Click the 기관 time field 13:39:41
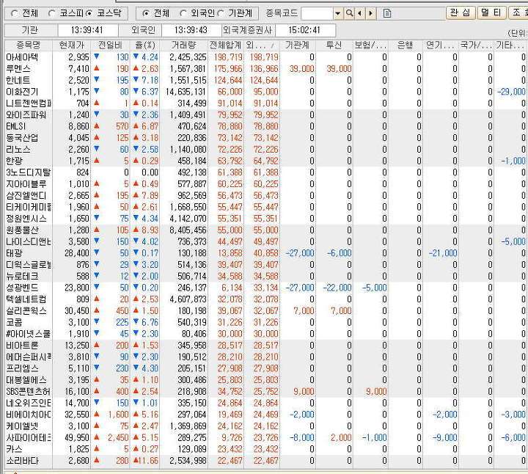This screenshot has width=528, height=474. click(x=87, y=30)
